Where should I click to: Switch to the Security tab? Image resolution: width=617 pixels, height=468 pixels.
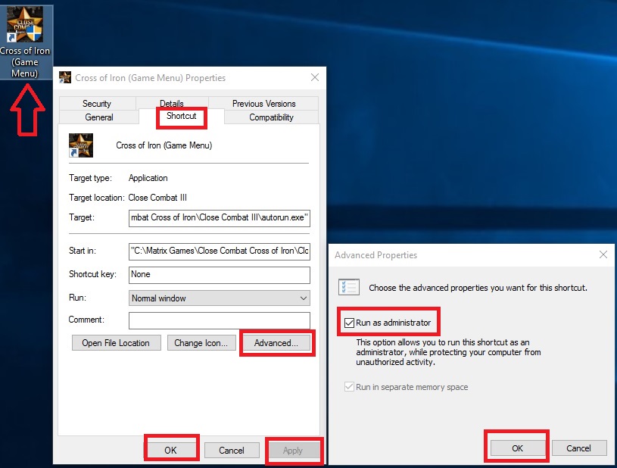click(97, 104)
